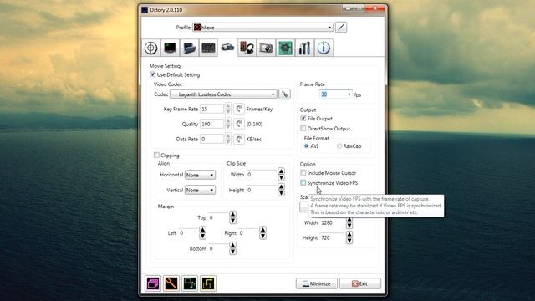The height and width of the screenshot is (301, 535).
Task: Adjust Margin Left stepper
Action: point(202,232)
